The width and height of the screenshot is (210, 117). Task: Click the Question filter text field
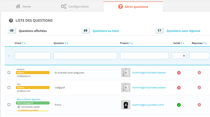tap(85, 56)
